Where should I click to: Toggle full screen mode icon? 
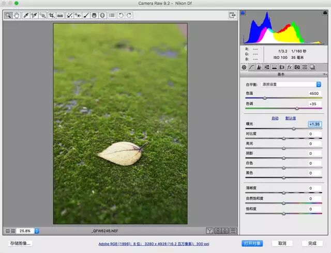coord(232,15)
